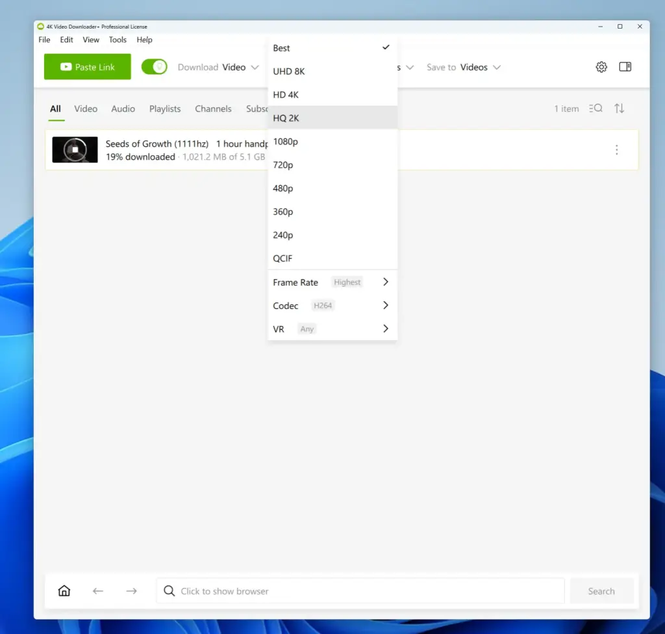
Task: Choose 240p quality
Action: point(333,235)
